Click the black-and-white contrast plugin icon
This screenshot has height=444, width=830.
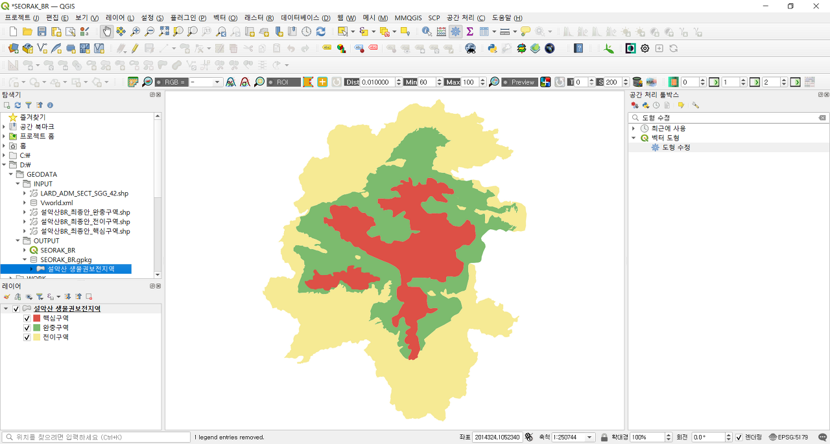(630, 49)
